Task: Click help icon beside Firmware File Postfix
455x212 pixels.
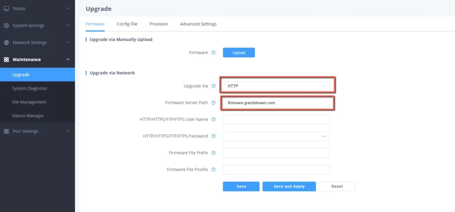Action: pos(214,170)
